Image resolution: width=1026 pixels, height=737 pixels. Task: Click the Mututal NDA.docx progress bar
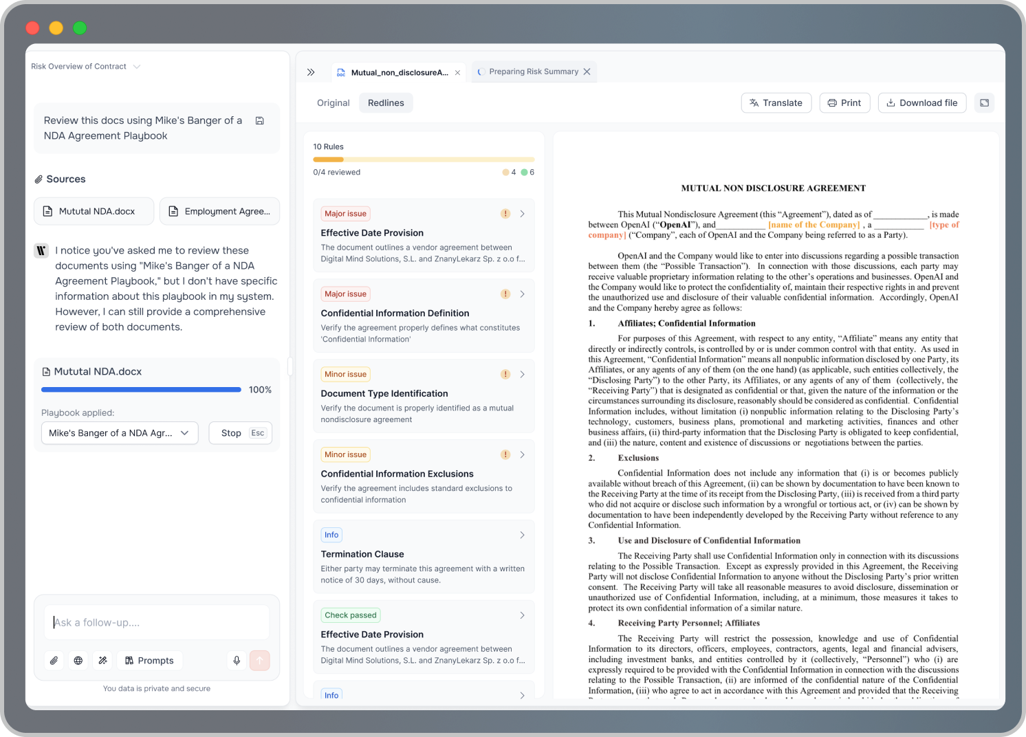tap(141, 390)
